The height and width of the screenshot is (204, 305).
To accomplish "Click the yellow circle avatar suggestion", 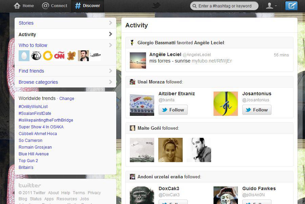I will pos(48,56).
